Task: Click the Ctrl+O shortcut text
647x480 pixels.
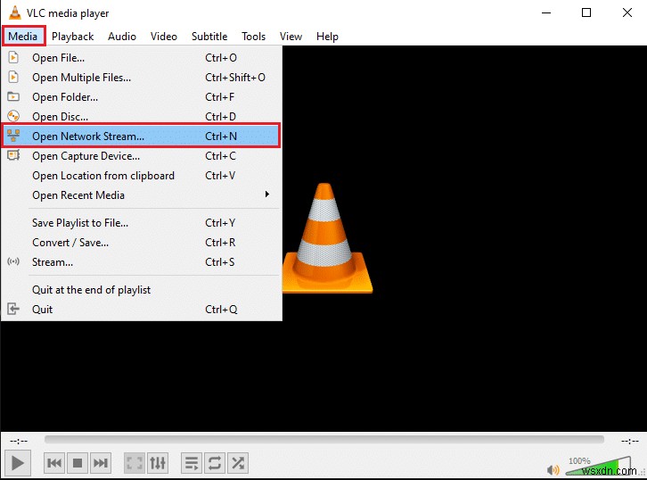Action: (221, 58)
